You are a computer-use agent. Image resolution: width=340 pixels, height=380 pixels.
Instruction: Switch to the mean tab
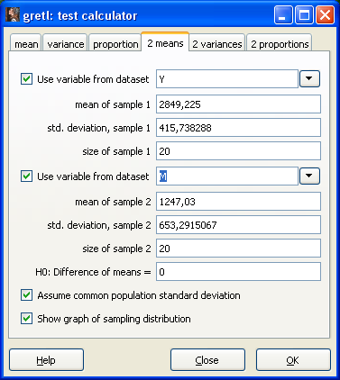point(26,42)
